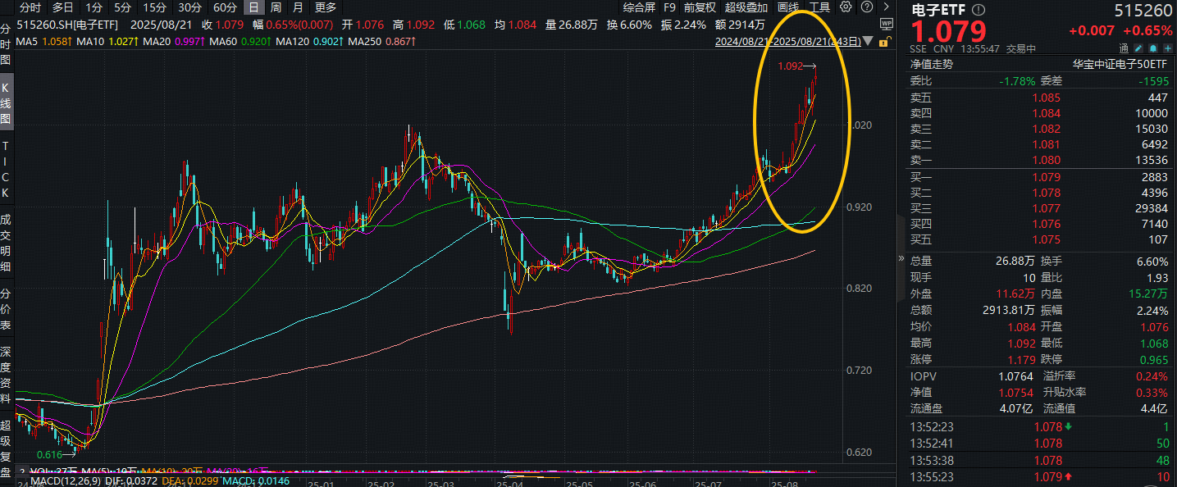This screenshot has height=487, width=1177.
Task: Open the chart settings gear icon
Action: [x=846, y=7]
